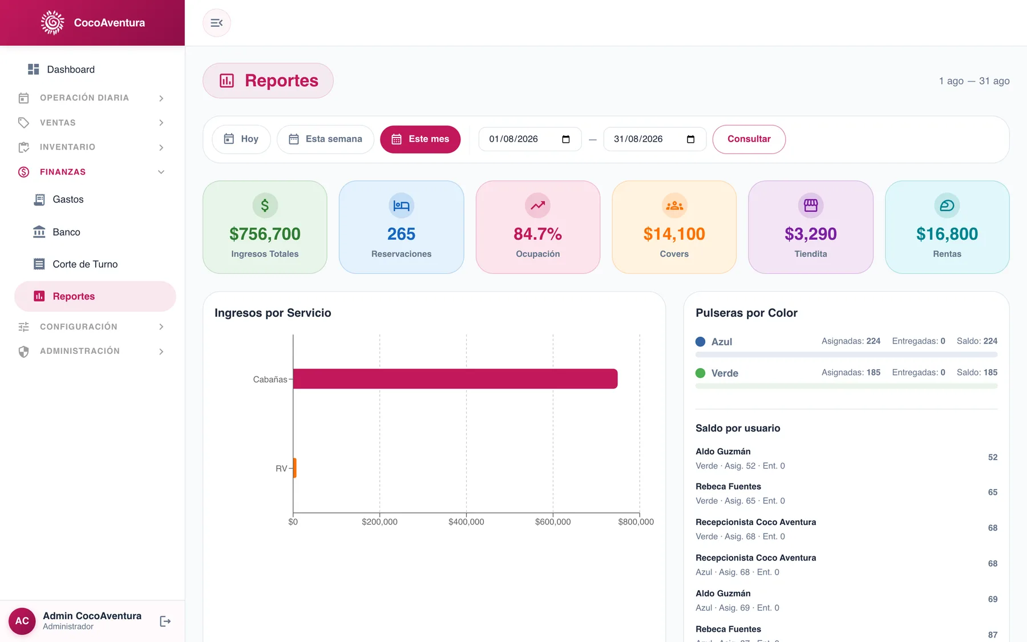
Task: Click the $3,290 Tiendita value
Action: pyautogui.click(x=811, y=234)
